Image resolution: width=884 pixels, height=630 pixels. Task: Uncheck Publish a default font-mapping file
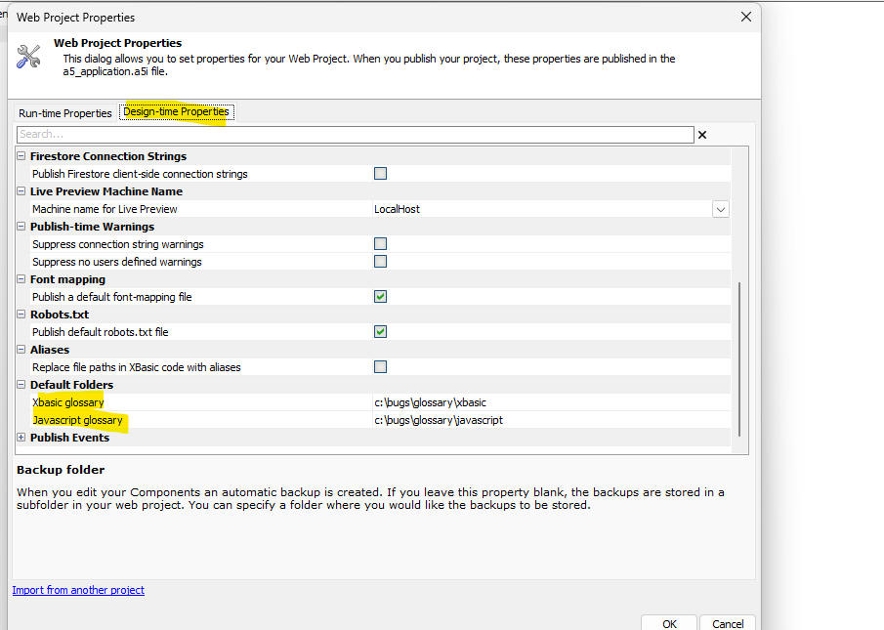click(381, 297)
